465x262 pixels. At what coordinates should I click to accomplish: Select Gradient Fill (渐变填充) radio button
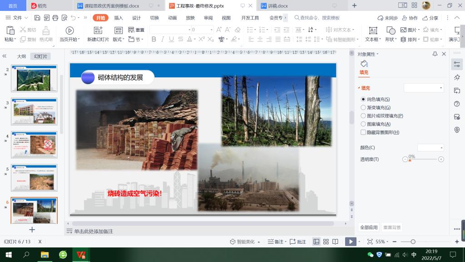(x=363, y=108)
